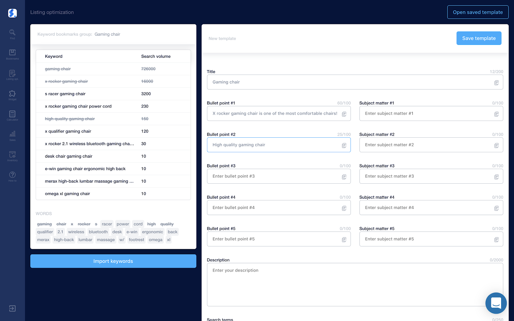Pick the 'massage' word tag

(x=106, y=240)
